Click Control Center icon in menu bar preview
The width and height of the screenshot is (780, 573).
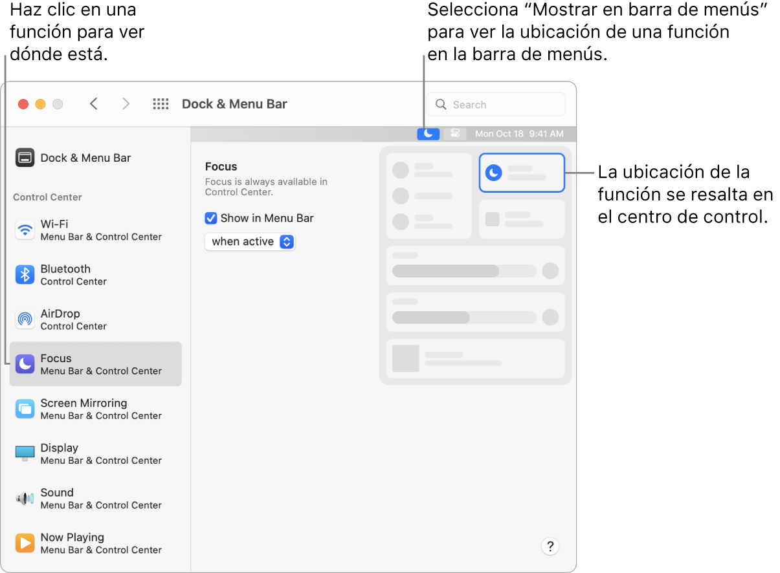click(x=455, y=133)
